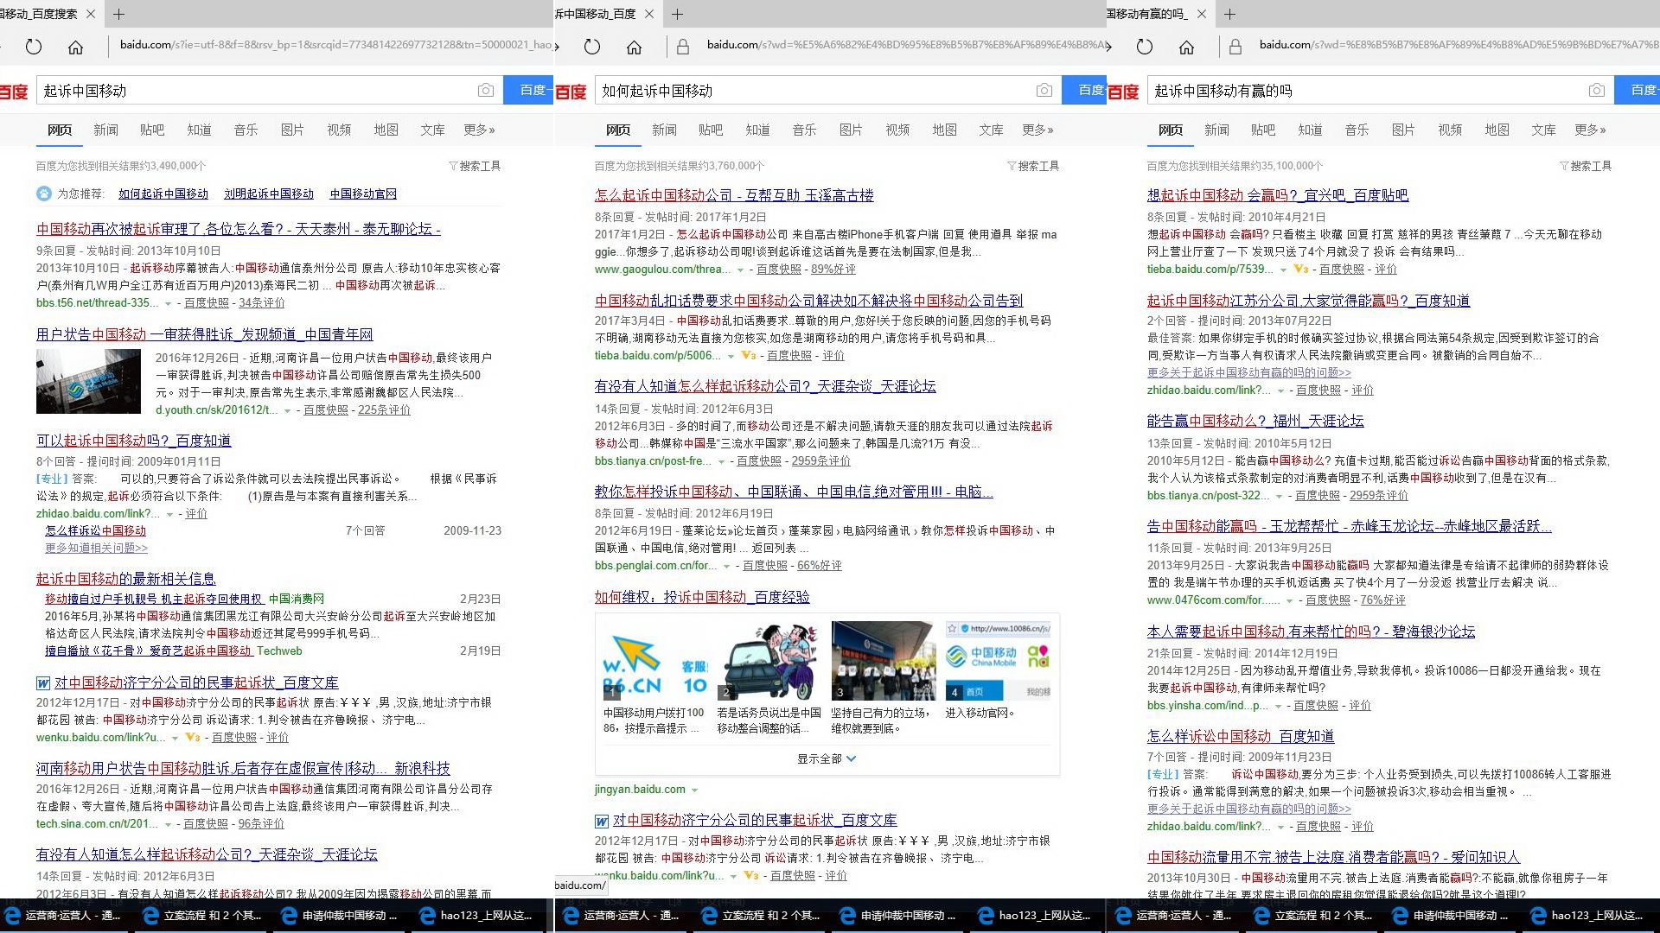The image size is (1660, 933).
Task: Open new tab in third browser window
Action: click(x=1230, y=14)
